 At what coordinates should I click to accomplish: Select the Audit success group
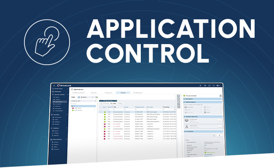78,110
